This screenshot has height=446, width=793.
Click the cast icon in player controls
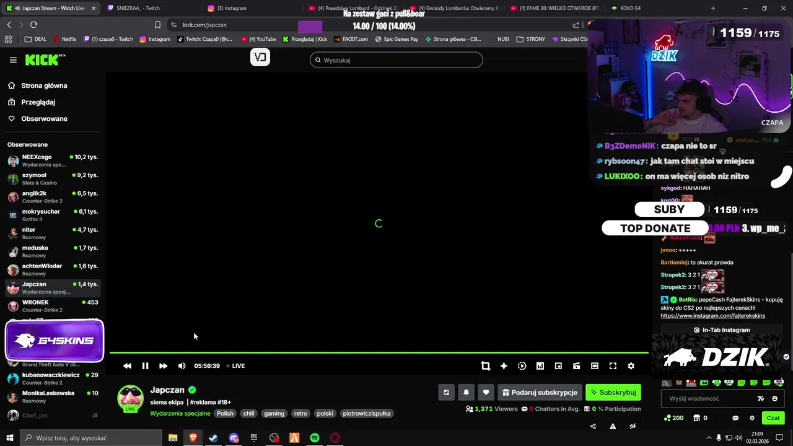coord(576,366)
